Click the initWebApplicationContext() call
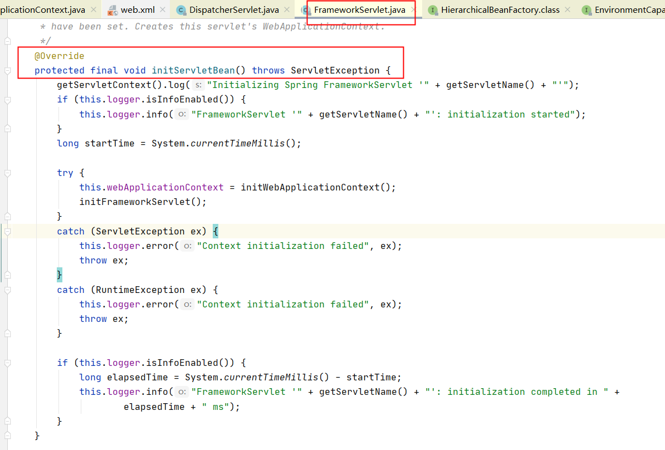The height and width of the screenshot is (450, 665). 316,188
